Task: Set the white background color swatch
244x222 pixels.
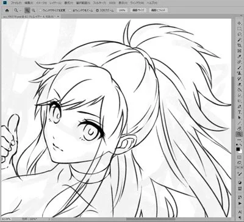Action: tap(241, 152)
